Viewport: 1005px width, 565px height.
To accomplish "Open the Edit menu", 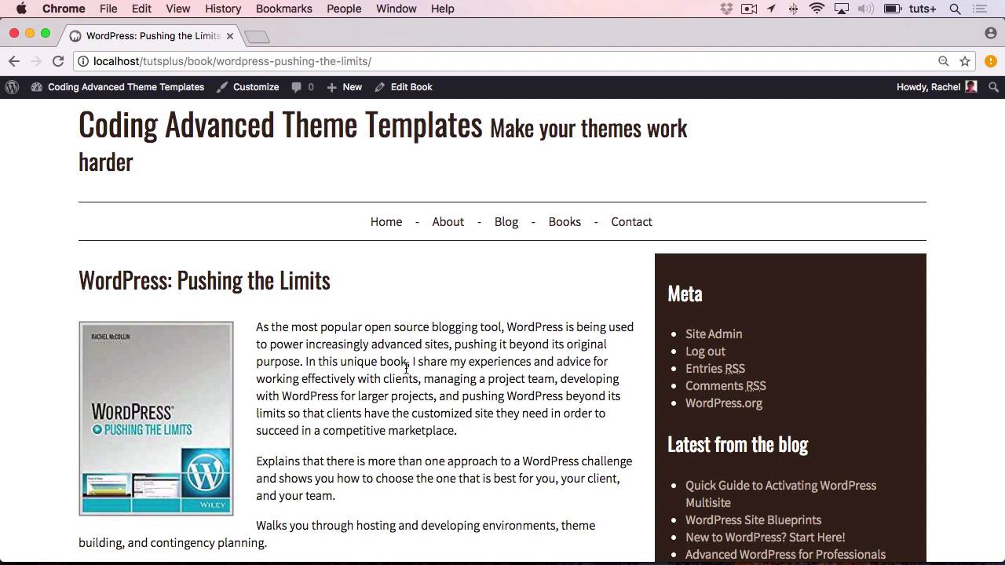I will click(141, 9).
